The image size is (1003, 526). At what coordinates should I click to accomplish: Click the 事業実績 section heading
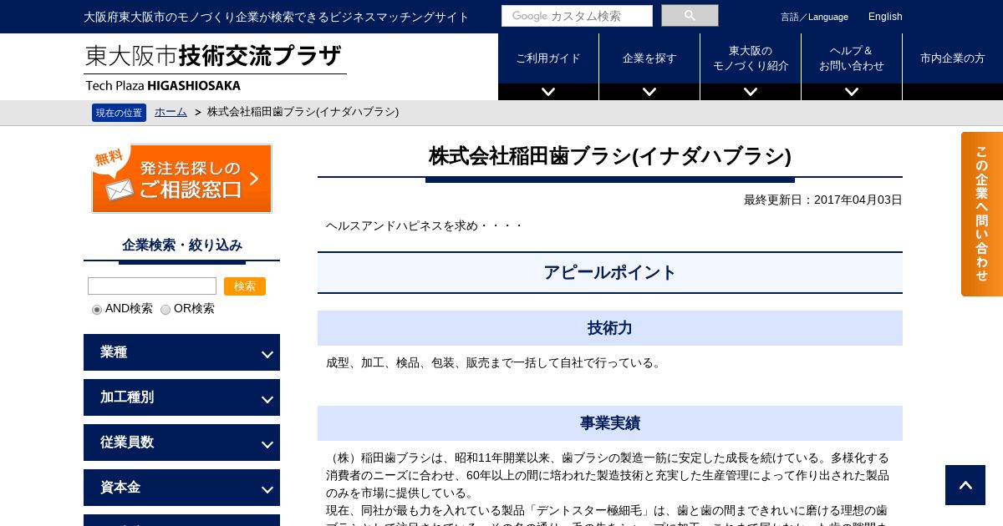(x=610, y=423)
